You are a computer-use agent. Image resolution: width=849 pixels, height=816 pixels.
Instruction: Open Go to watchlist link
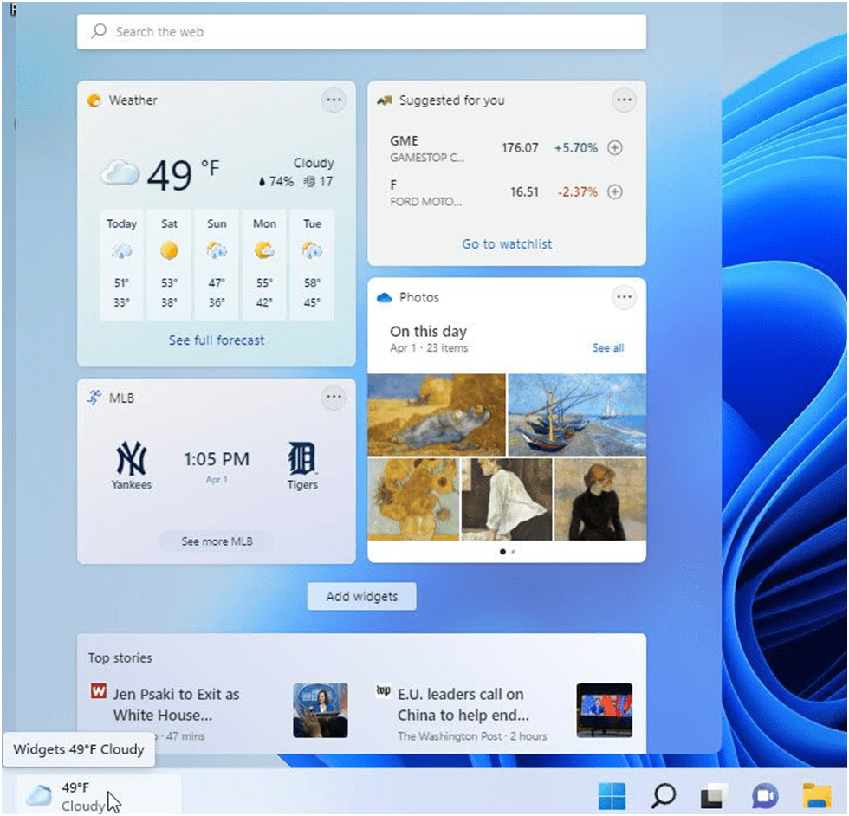[507, 244]
